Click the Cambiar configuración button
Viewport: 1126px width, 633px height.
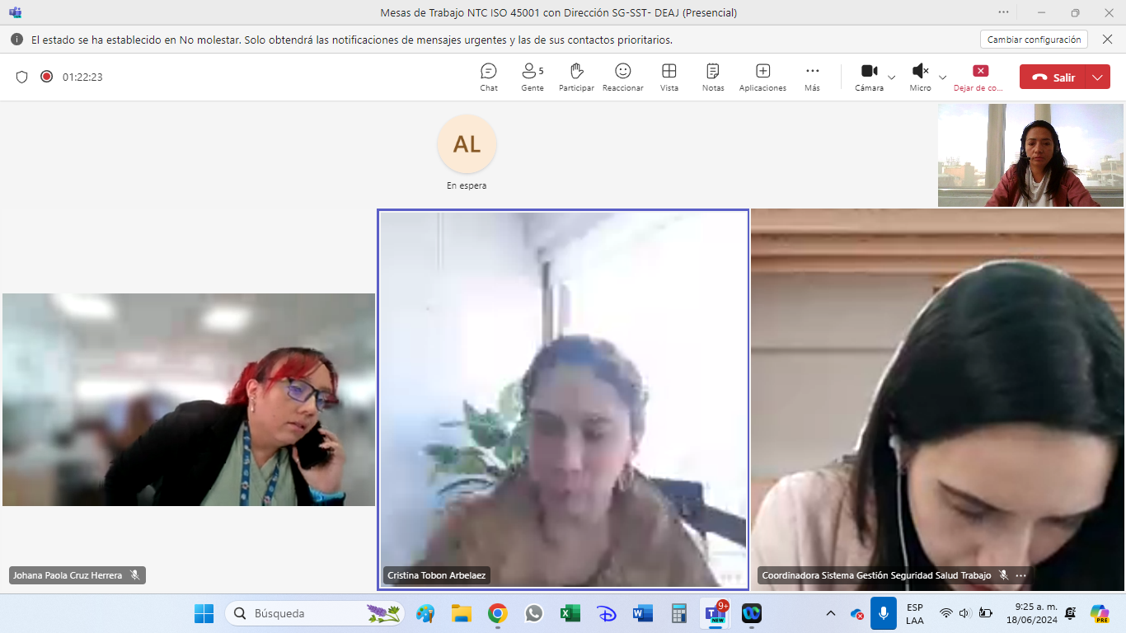[1034, 40]
